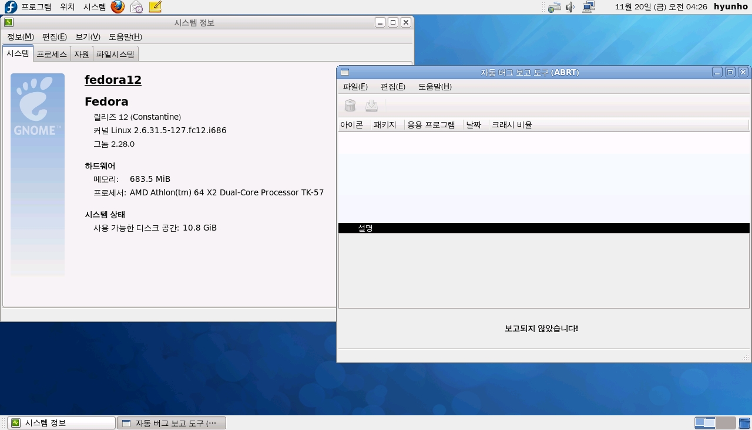The height and width of the screenshot is (430, 752).
Task: Click the ABRT delete (trash) toolbar icon
Action: click(350, 105)
